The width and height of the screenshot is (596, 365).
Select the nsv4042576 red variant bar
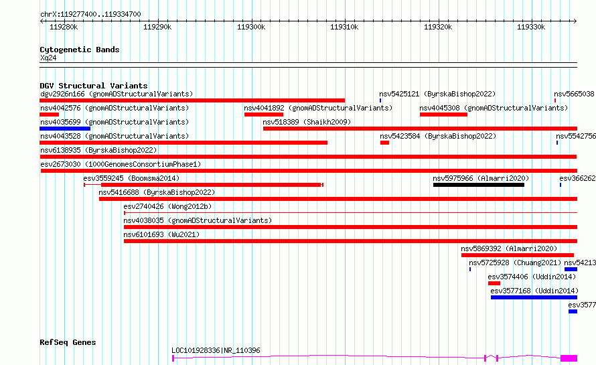click(x=49, y=115)
